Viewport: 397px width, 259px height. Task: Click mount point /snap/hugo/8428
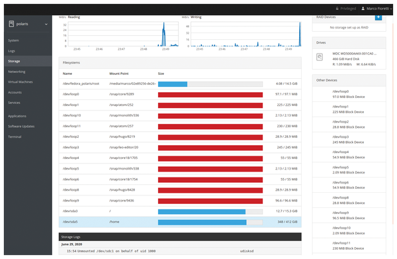[122, 190]
